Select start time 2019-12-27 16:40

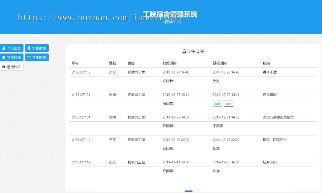pyautogui.click(x=176, y=72)
